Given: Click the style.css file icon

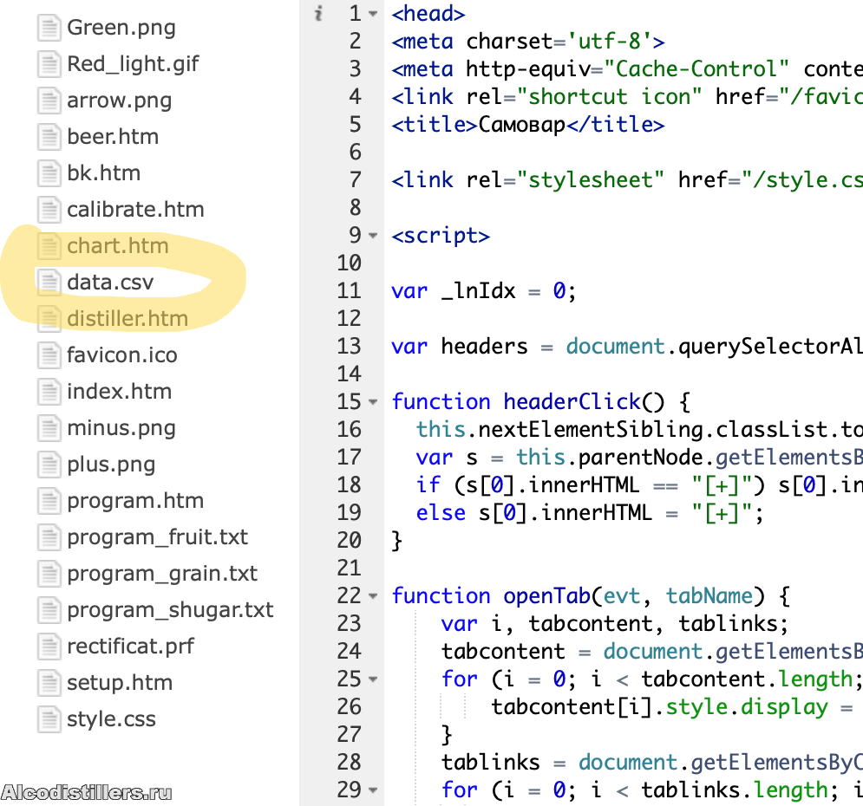Looking at the screenshot, I should pyautogui.click(x=49, y=719).
